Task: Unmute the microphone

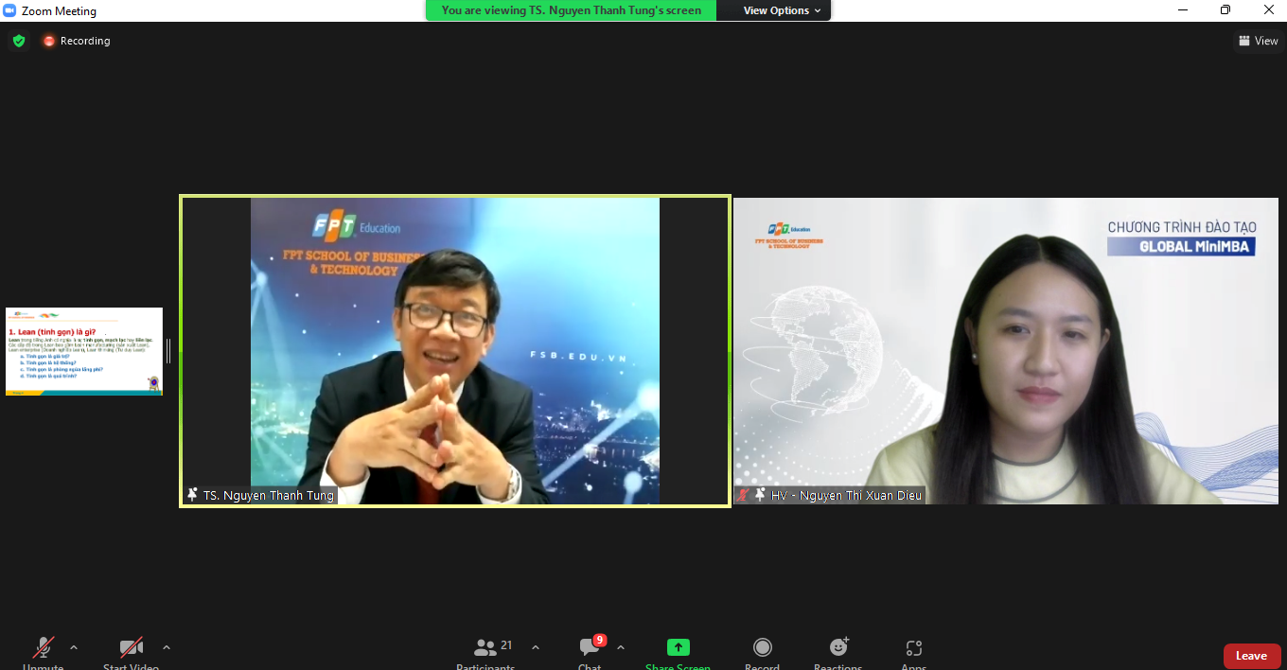Action: tap(44, 650)
